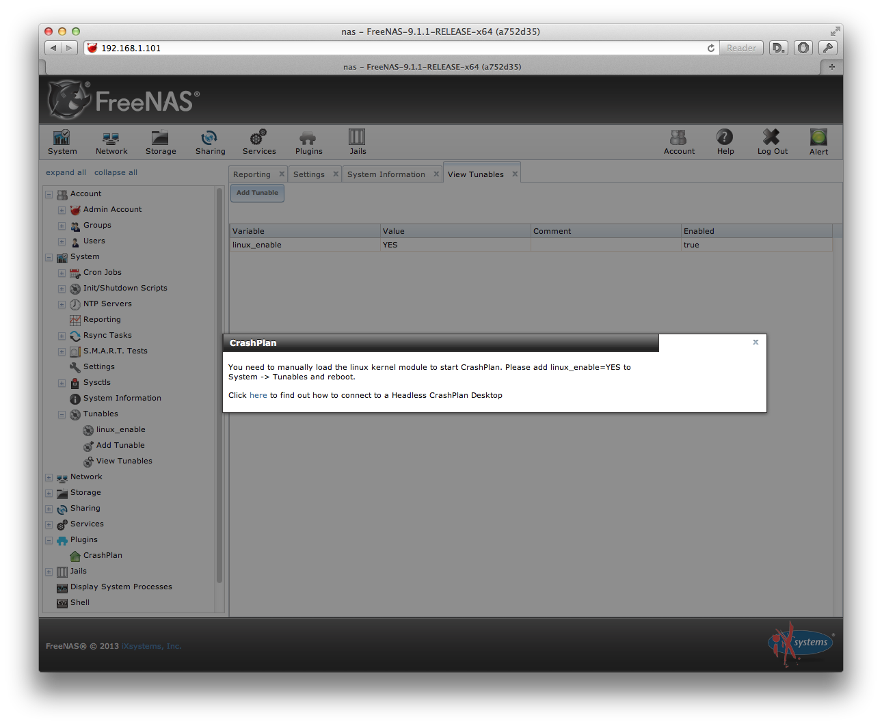Viewport: 882px width, 726px height.
Task: Collapse the Plugins tree node
Action: pyautogui.click(x=49, y=540)
